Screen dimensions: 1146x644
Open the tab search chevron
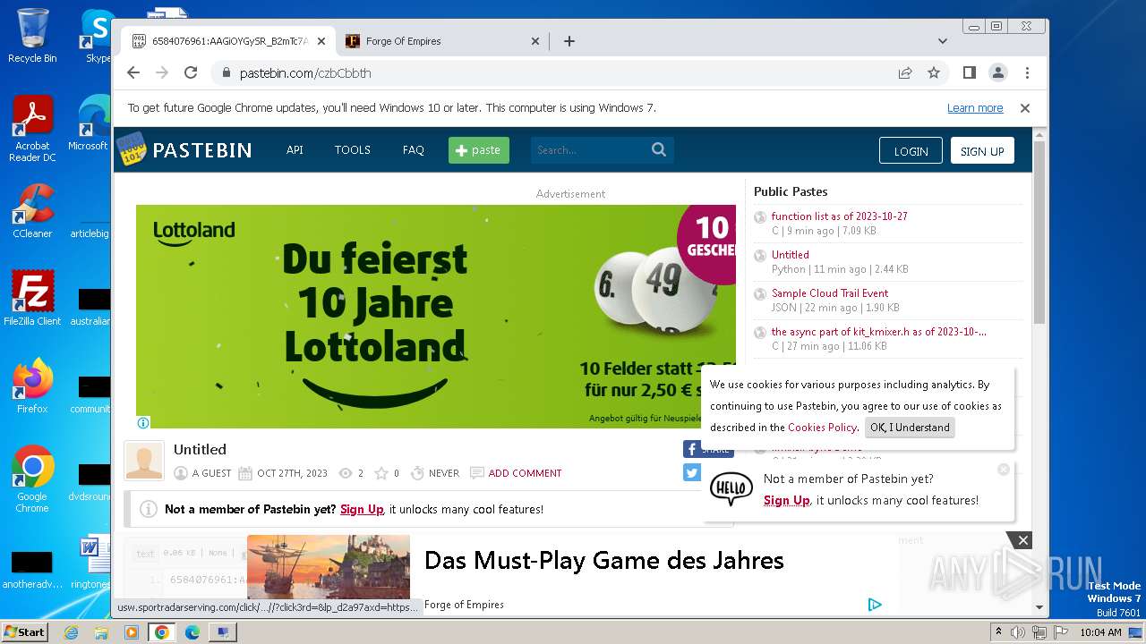[x=943, y=41]
